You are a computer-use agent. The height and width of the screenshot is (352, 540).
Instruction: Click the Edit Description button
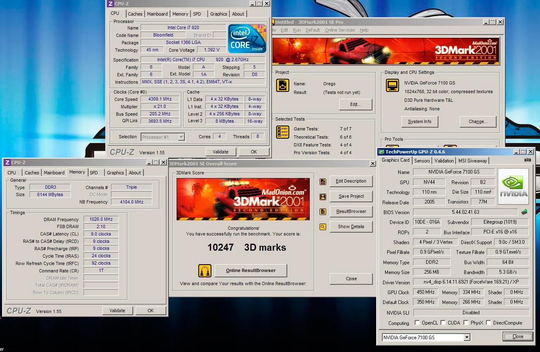351,181
